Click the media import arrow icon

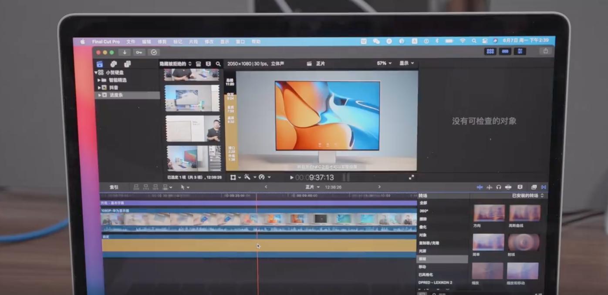(x=125, y=52)
